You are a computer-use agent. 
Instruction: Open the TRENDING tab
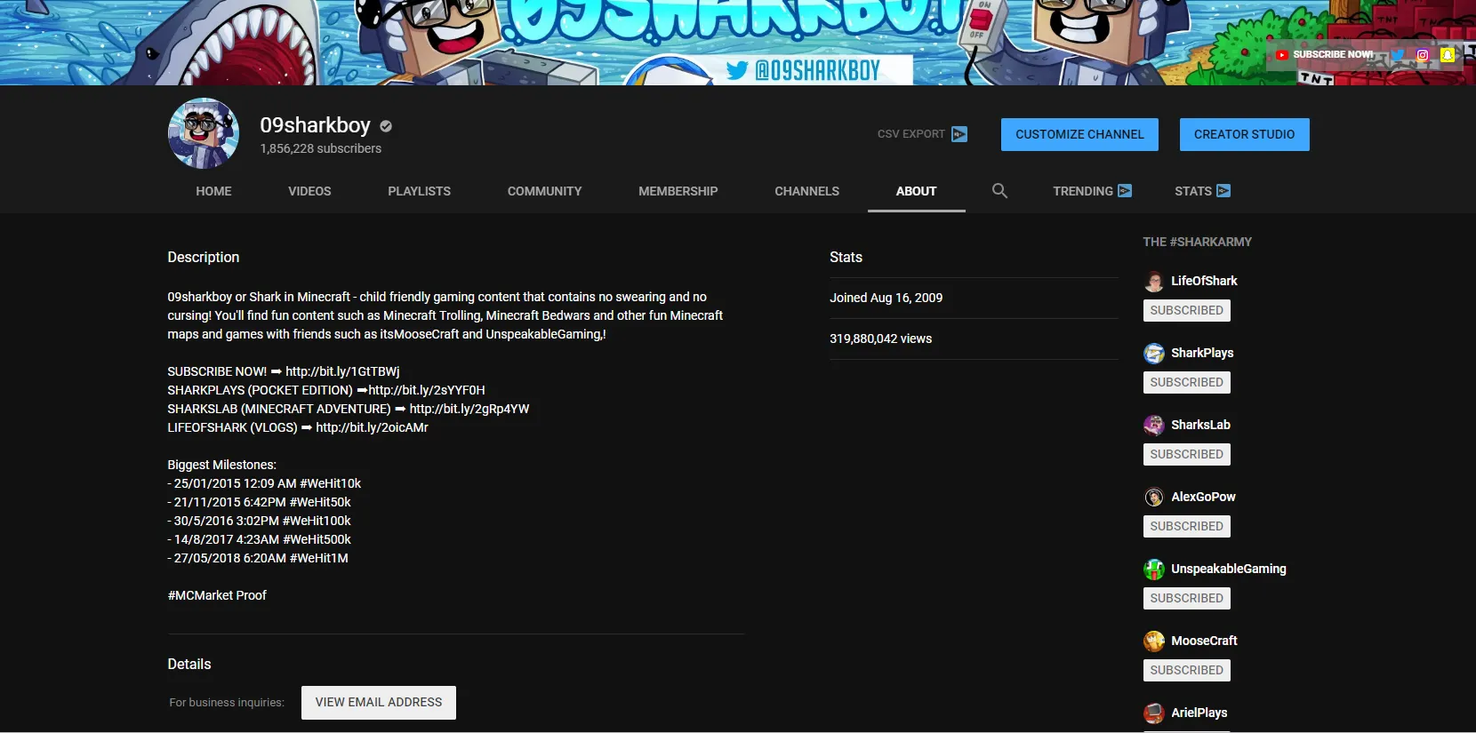click(x=1092, y=191)
